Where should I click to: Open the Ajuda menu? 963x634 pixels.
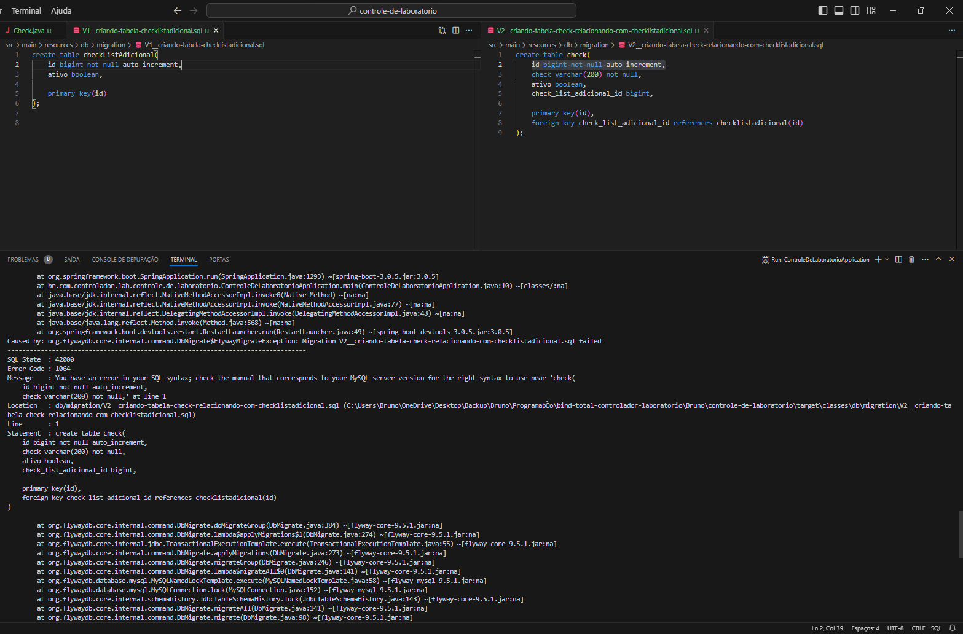(x=61, y=10)
